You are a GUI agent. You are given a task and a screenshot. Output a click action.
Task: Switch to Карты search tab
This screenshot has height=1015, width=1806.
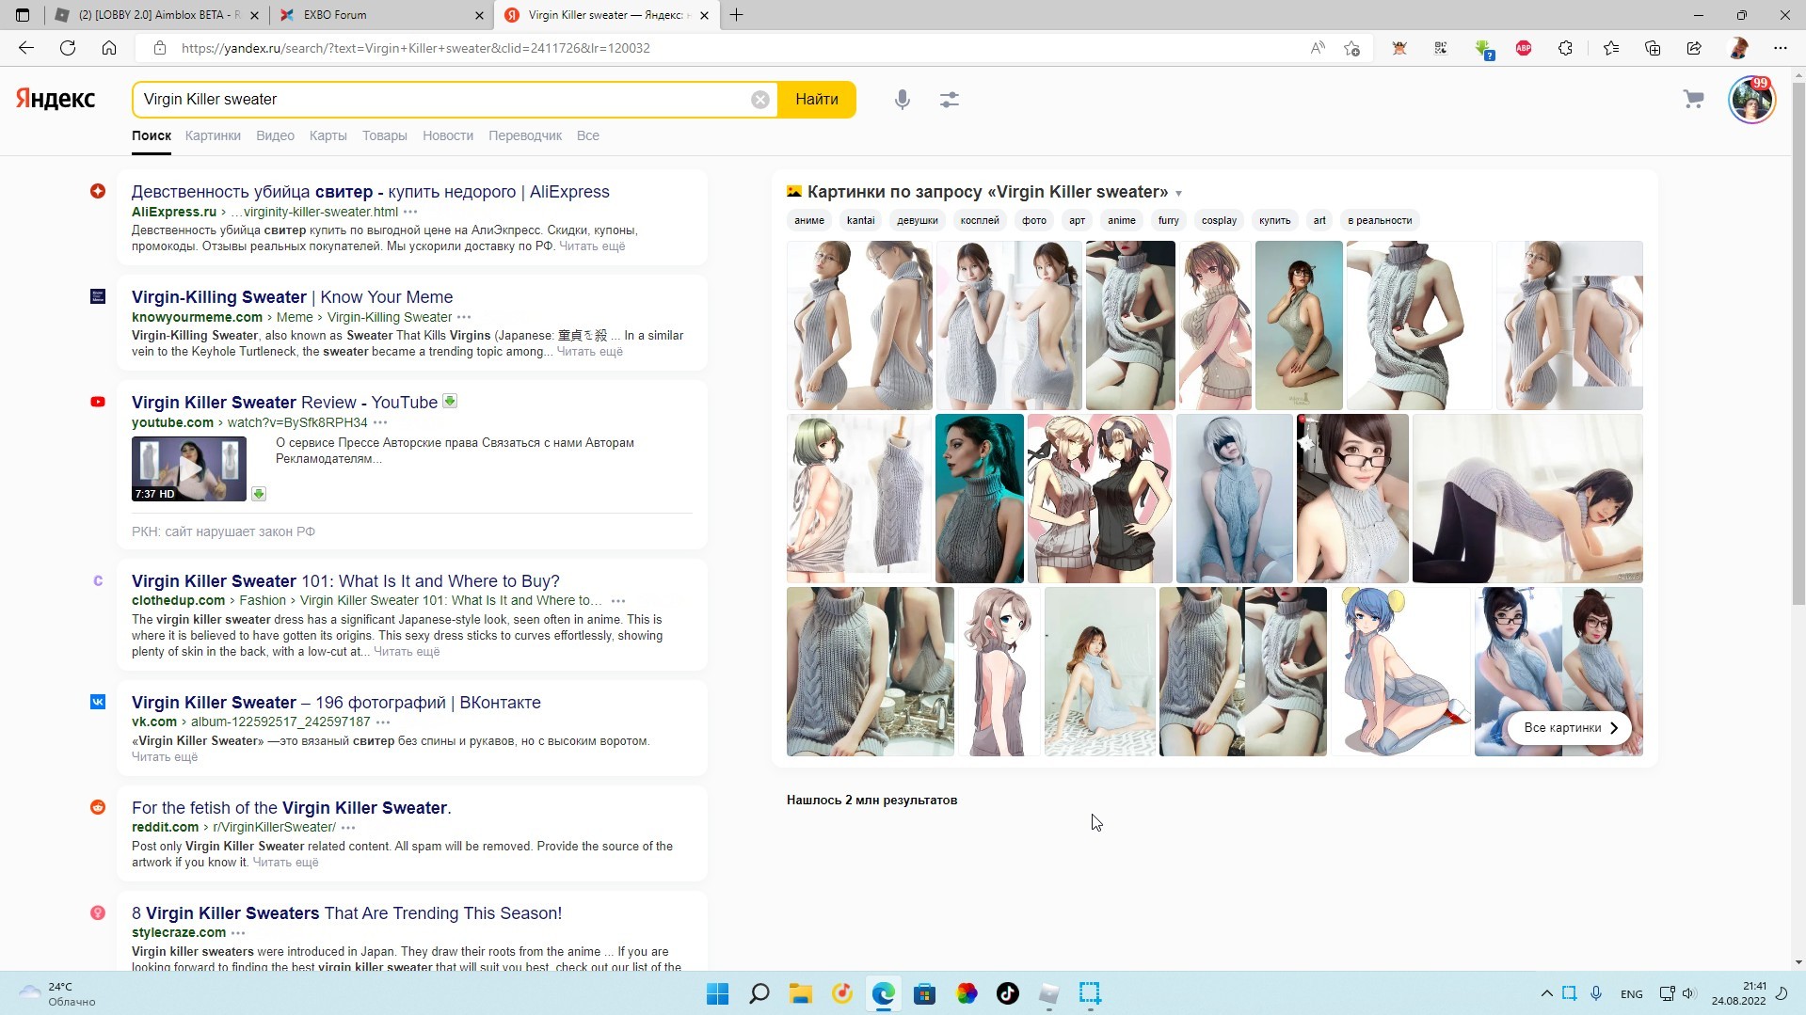[328, 135]
